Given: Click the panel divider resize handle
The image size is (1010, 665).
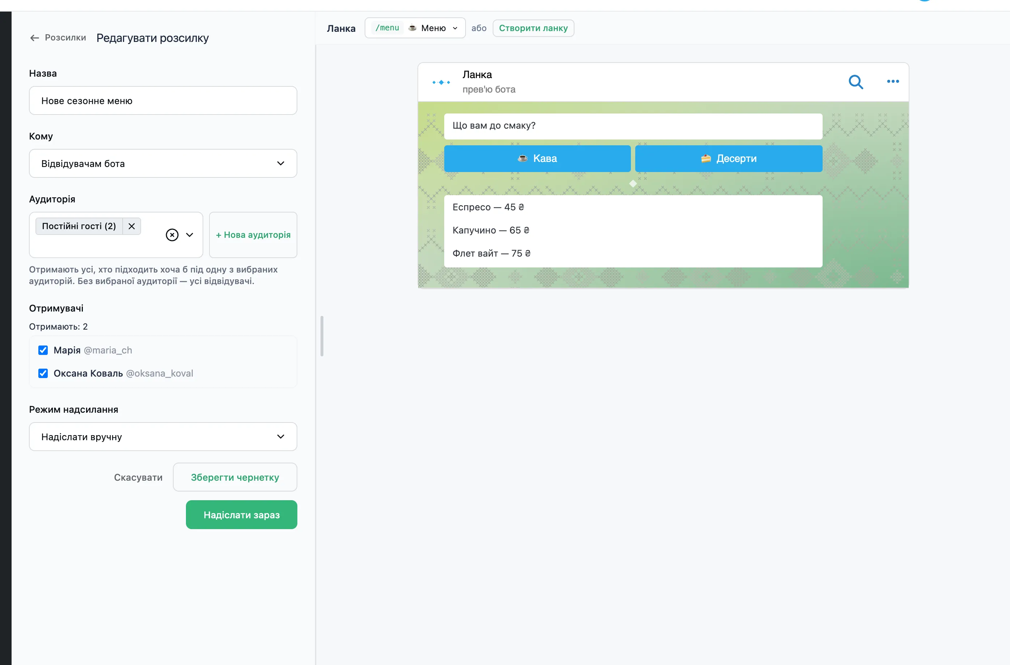Looking at the screenshot, I should 322,336.
